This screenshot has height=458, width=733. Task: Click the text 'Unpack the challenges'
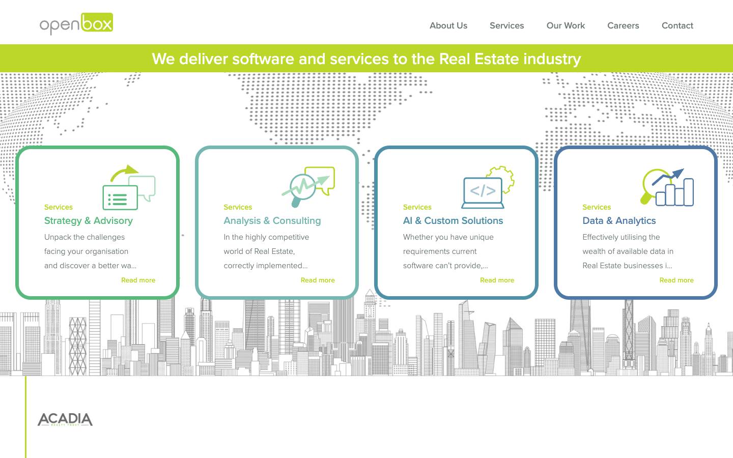click(x=84, y=237)
